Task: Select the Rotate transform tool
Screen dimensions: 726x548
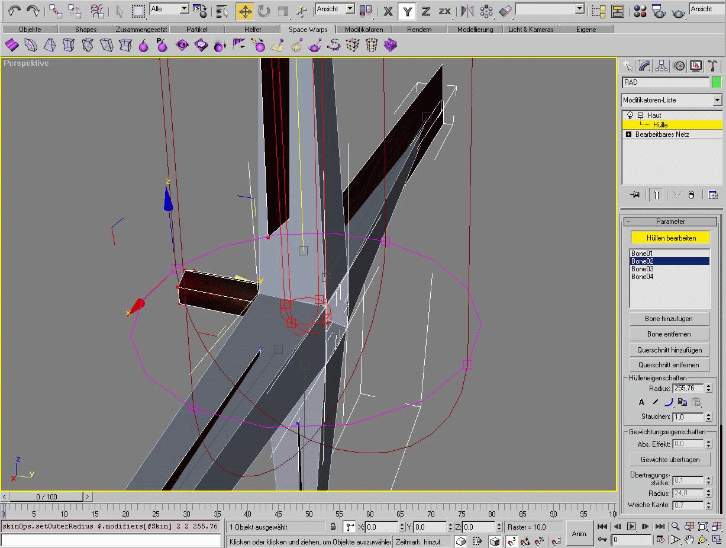Action: click(x=263, y=11)
